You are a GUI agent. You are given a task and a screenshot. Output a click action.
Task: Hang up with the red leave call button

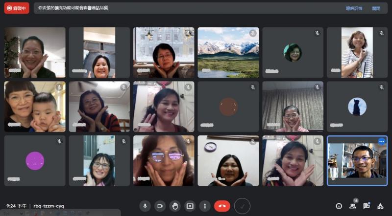click(222, 206)
